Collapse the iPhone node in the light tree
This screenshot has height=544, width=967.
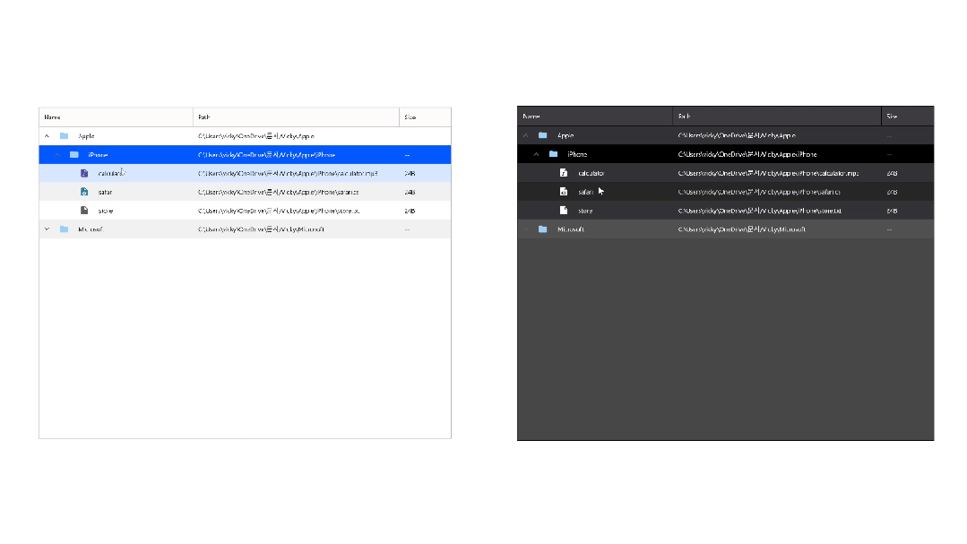[57, 155]
